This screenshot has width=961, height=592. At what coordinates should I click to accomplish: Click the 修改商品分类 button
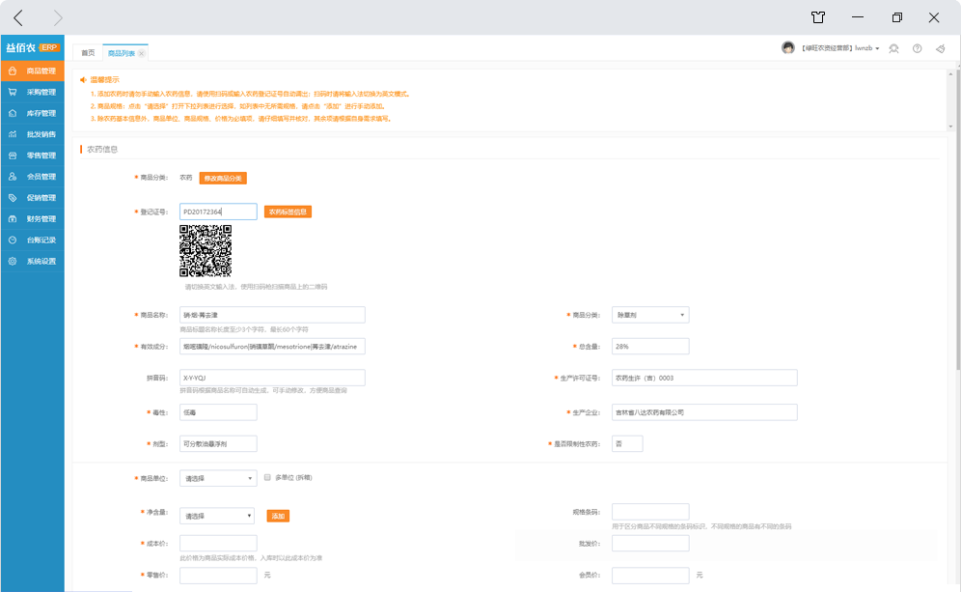tap(223, 178)
